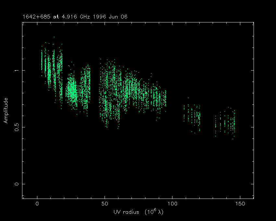The width and height of the screenshot is (276, 221).
Task: Click the x-axis tick label "0"
Action: tap(37, 204)
